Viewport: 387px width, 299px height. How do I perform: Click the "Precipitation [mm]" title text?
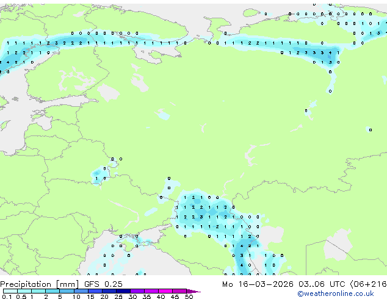pos(39,284)
